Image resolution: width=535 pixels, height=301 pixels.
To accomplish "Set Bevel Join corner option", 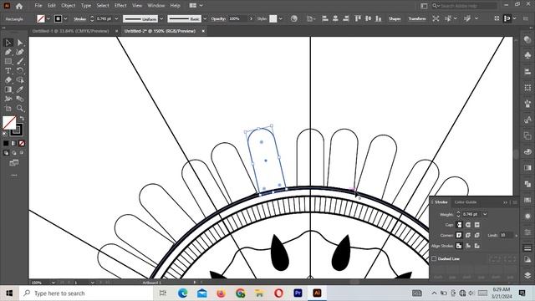I will (x=477, y=235).
